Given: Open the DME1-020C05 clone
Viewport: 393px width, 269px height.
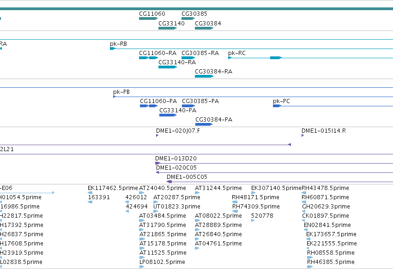Looking at the screenshot, I should pos(157,173).
